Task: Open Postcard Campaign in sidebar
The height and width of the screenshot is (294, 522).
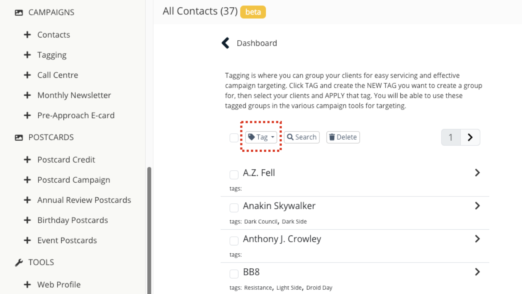Action: [74, 180]
